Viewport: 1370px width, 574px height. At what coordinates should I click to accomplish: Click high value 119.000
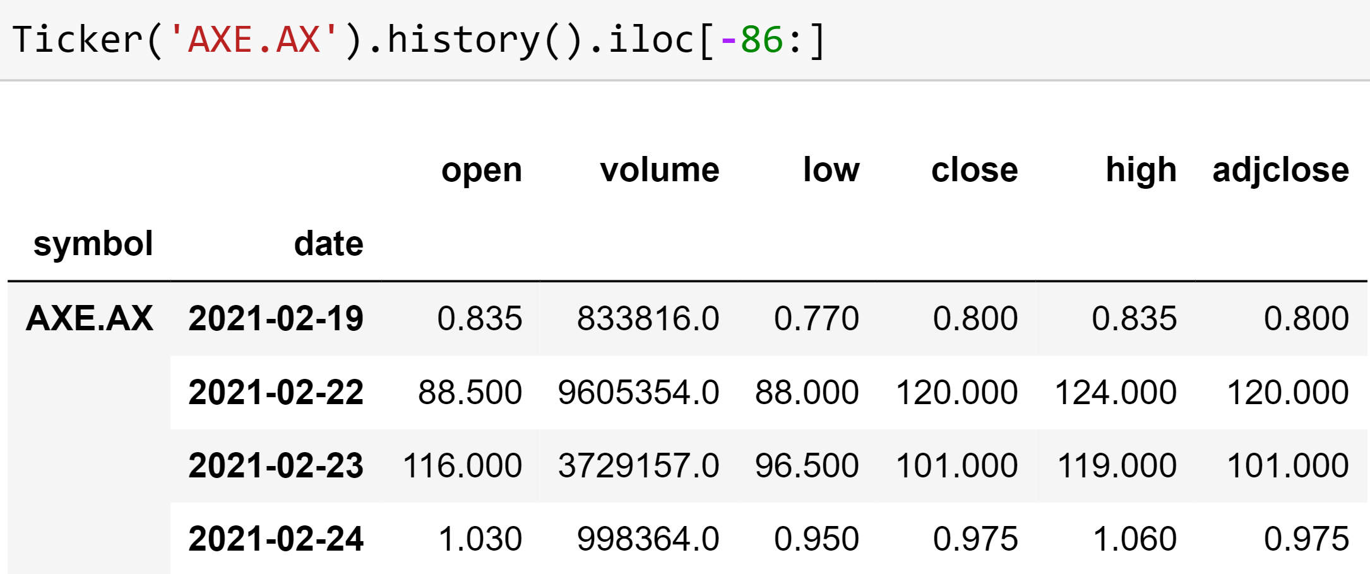1117,466
